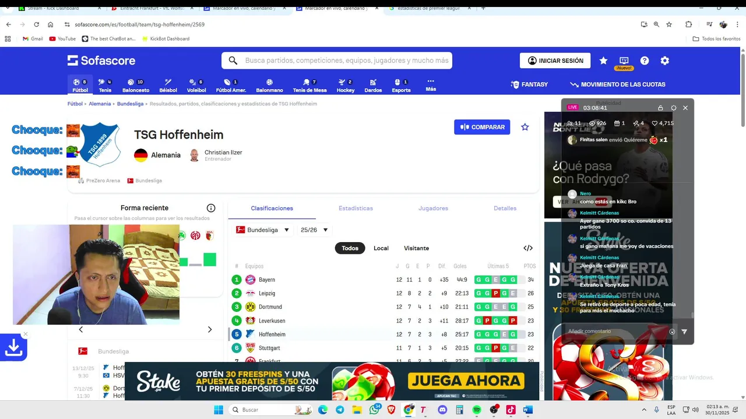Select the Tenis de Mesa sport icon
Image resolution: width=746 pixels, height=419 pixels.
click(309, 86)
